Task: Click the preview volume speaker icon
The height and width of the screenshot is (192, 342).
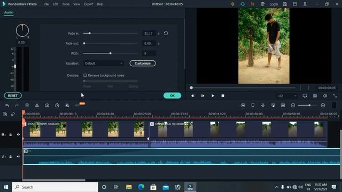Action: [325, 96]
